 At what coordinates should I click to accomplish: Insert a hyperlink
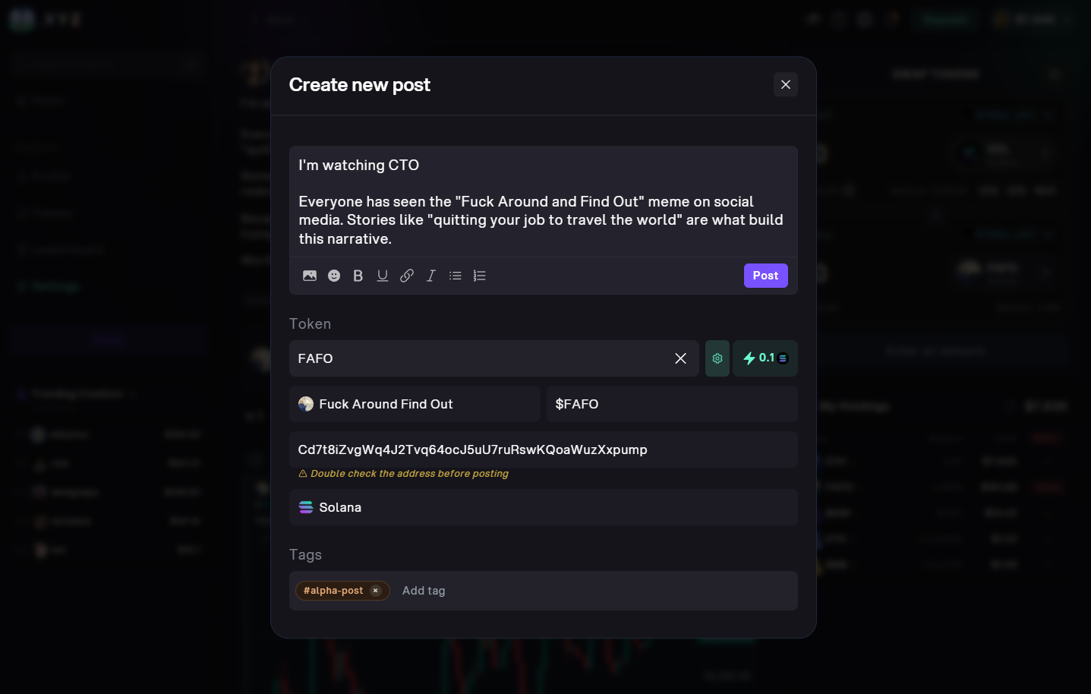406,276
